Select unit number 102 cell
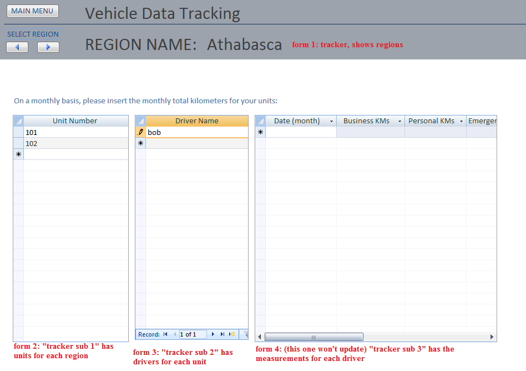Viewport: 526px width, 371px height. coord(76,143)
